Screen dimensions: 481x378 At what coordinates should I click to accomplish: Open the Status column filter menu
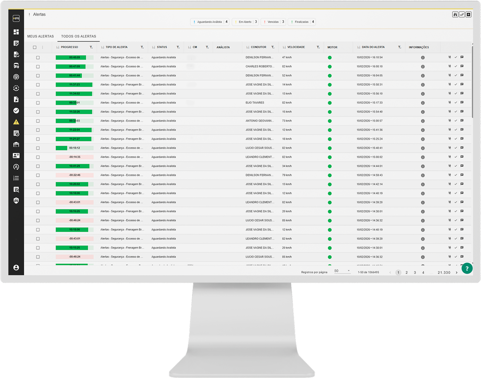click(x=178, y=47)
